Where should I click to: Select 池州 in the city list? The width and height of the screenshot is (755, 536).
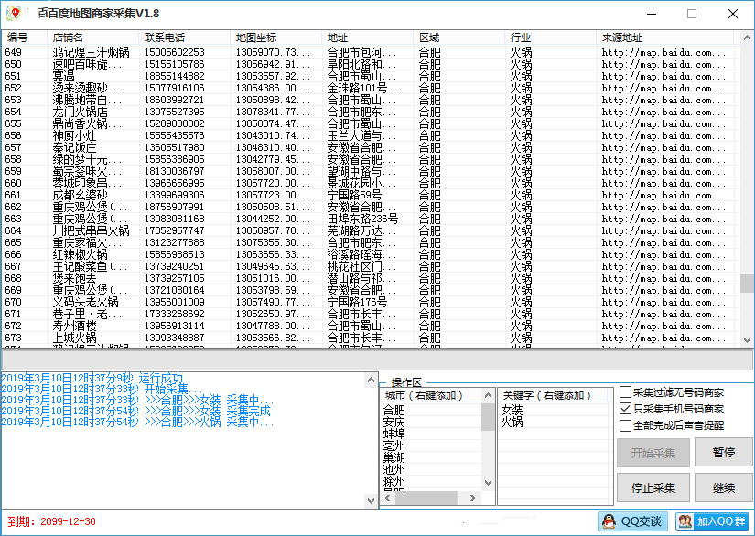(394, 469)
